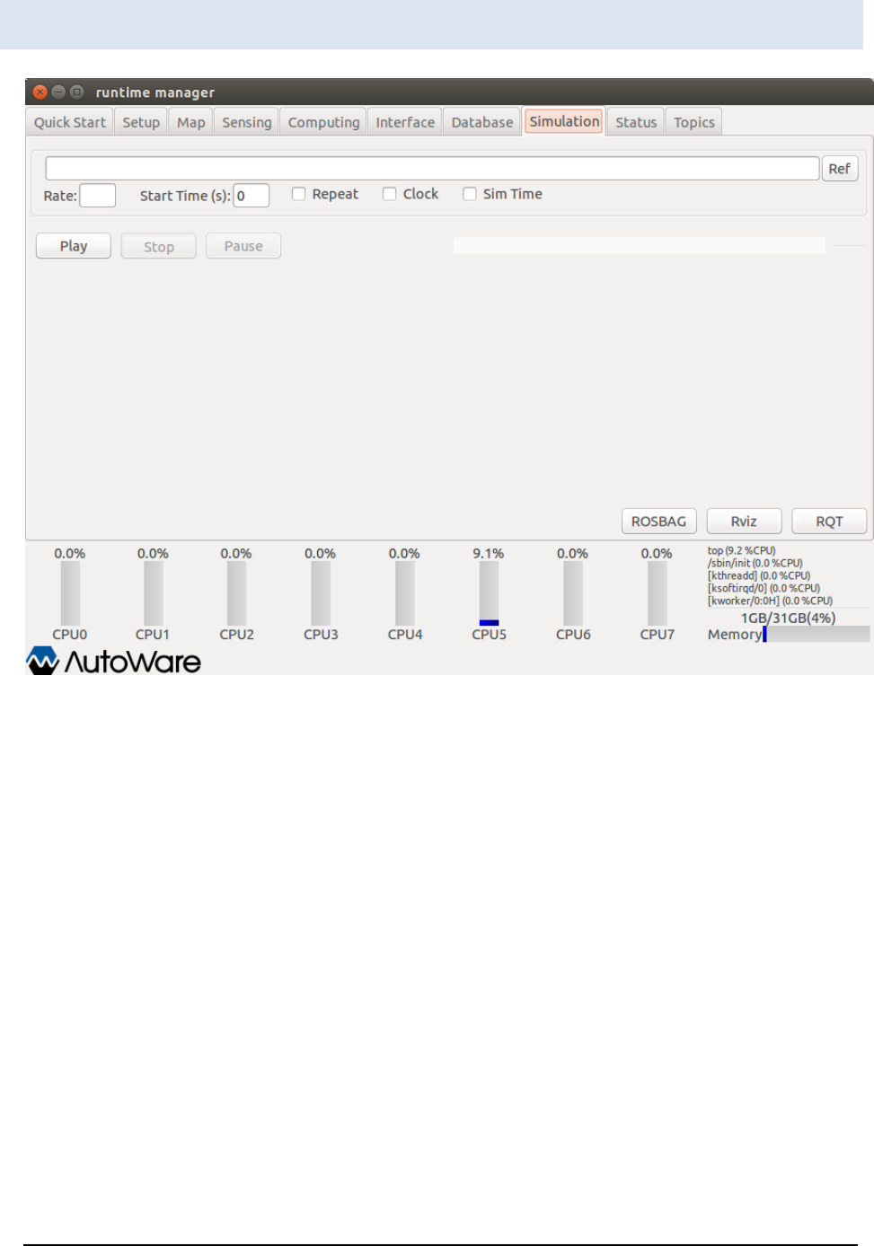Focus the Rate input field
874x1246 pixels.
coord(98,196)
